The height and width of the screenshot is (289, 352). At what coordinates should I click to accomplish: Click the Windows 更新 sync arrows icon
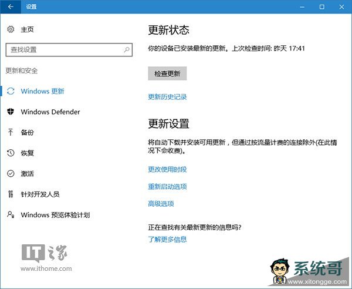point(11,91)
